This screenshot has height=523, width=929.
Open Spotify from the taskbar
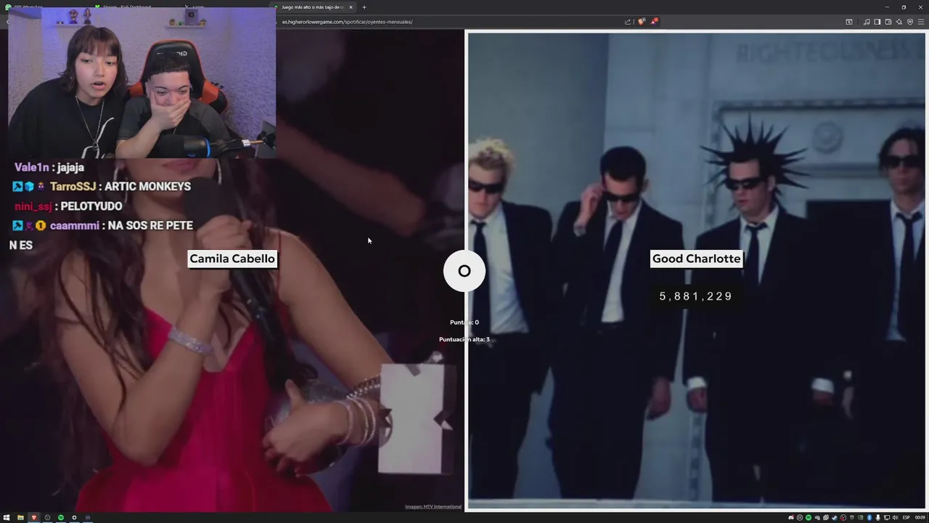61,517
